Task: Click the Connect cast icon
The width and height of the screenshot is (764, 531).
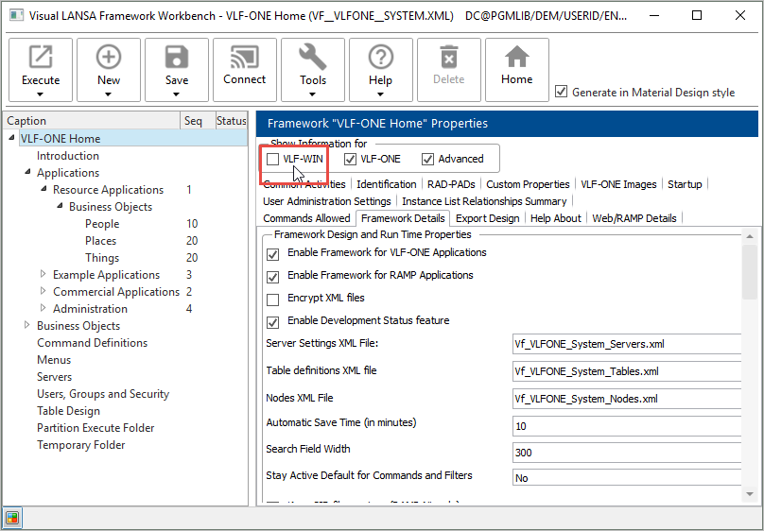Action: coord(245,59)
